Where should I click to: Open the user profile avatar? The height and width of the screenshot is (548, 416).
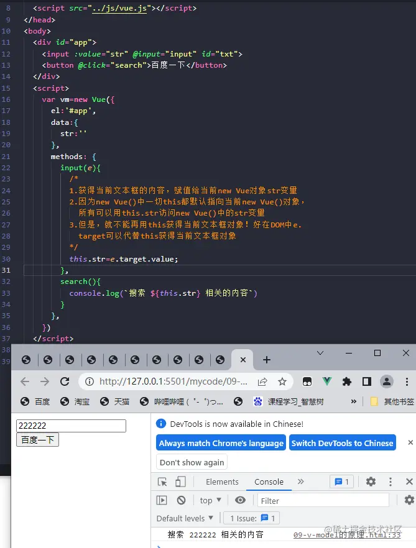coord(387,381)
